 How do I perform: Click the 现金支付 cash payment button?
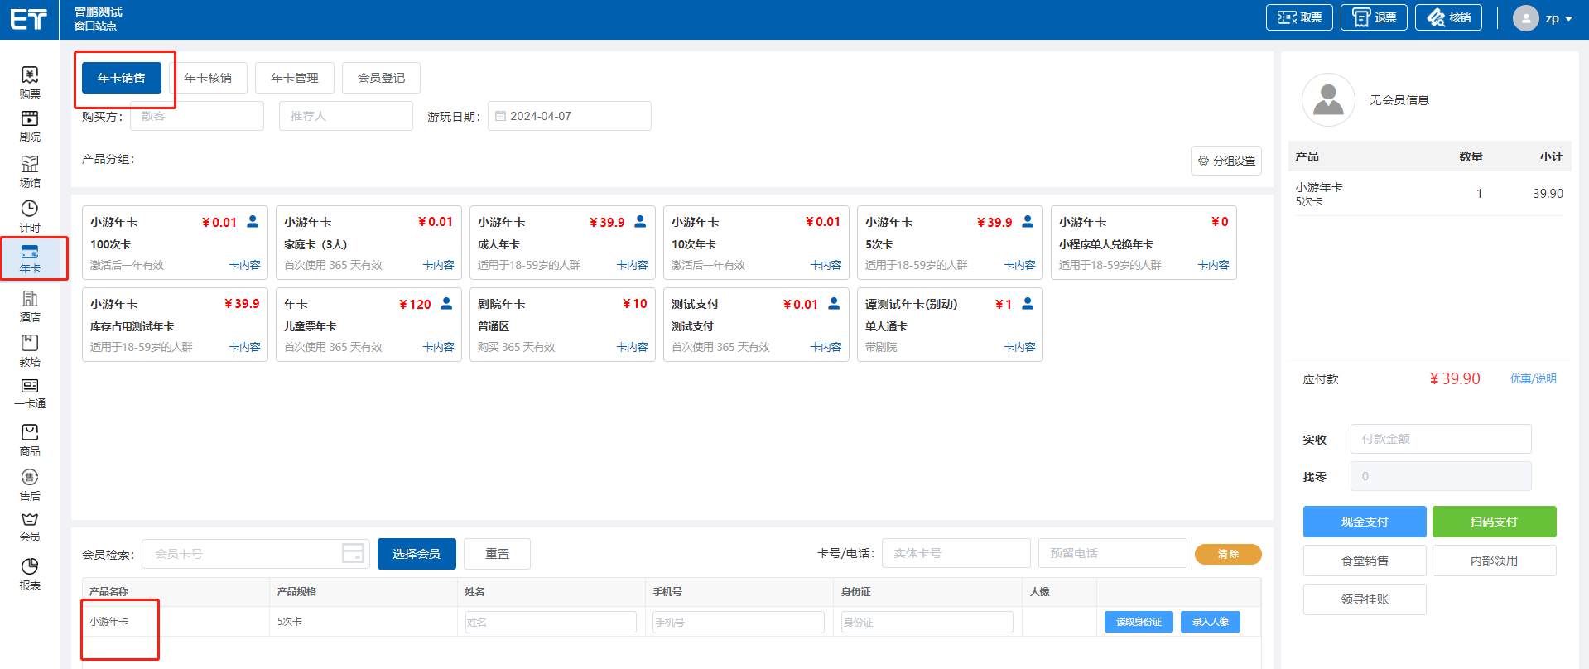pos(1364,522)
